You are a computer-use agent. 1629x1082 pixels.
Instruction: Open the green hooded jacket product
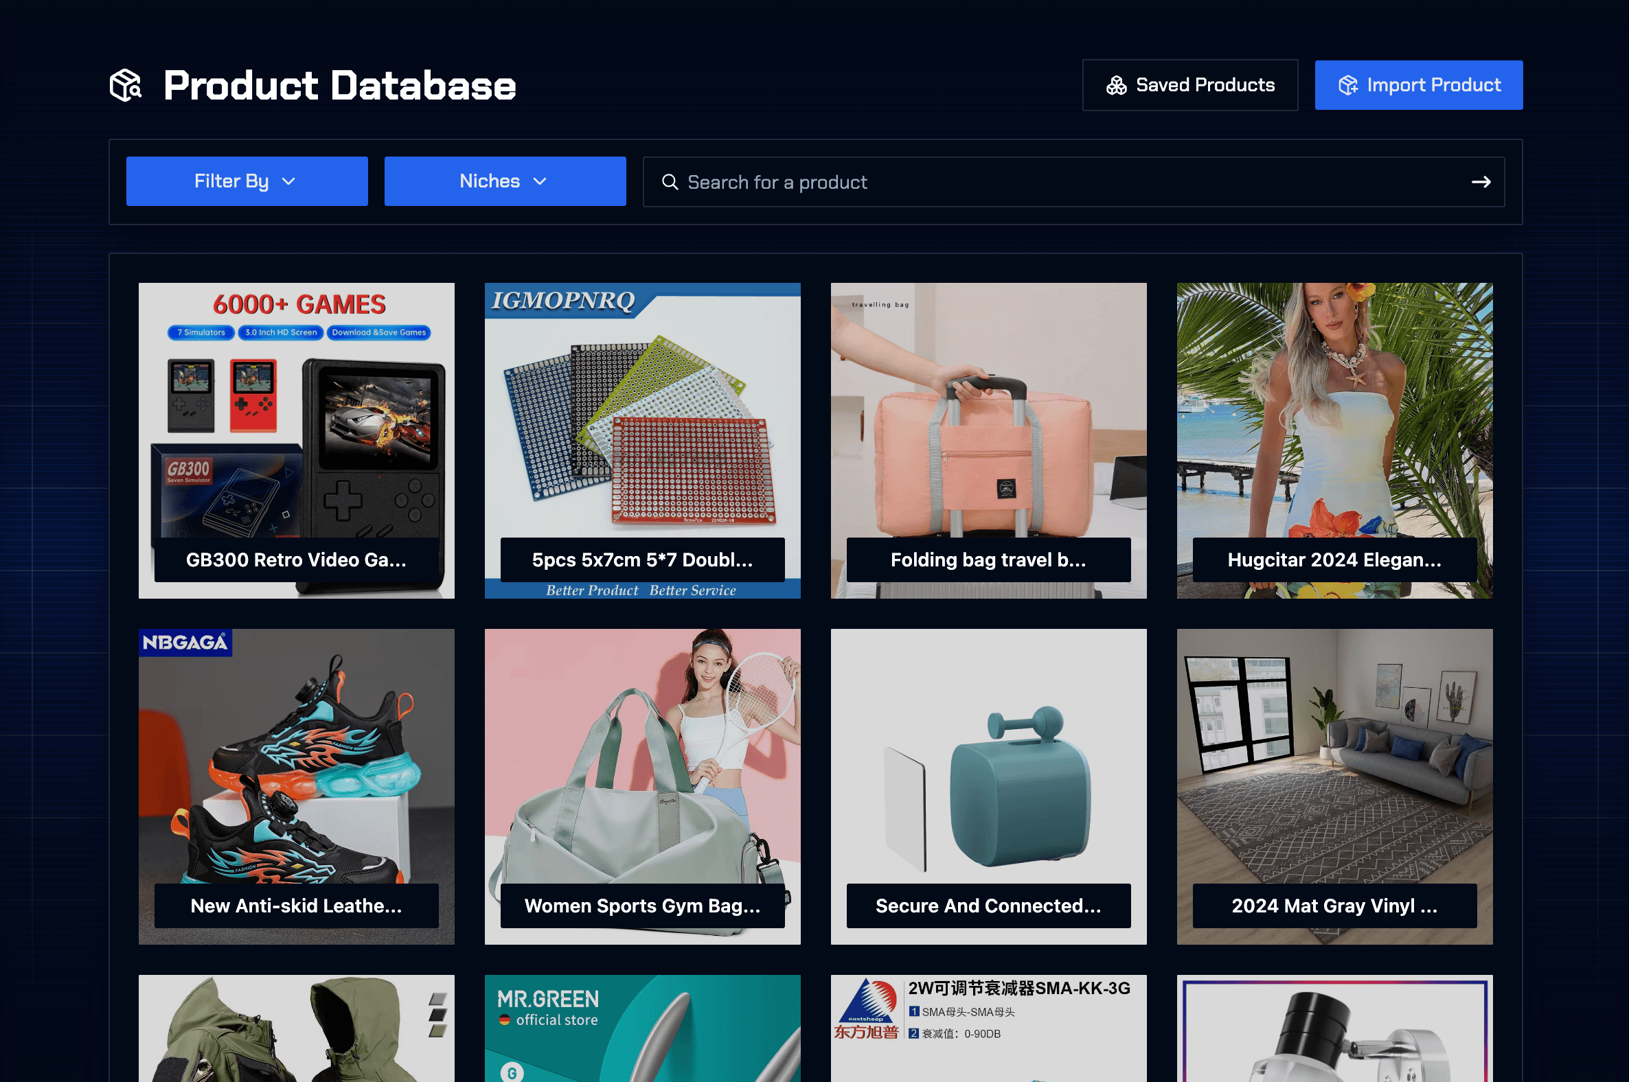[297, 1028]
